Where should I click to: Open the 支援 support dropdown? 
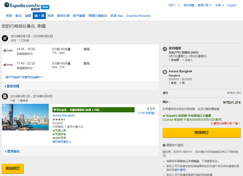219,5
